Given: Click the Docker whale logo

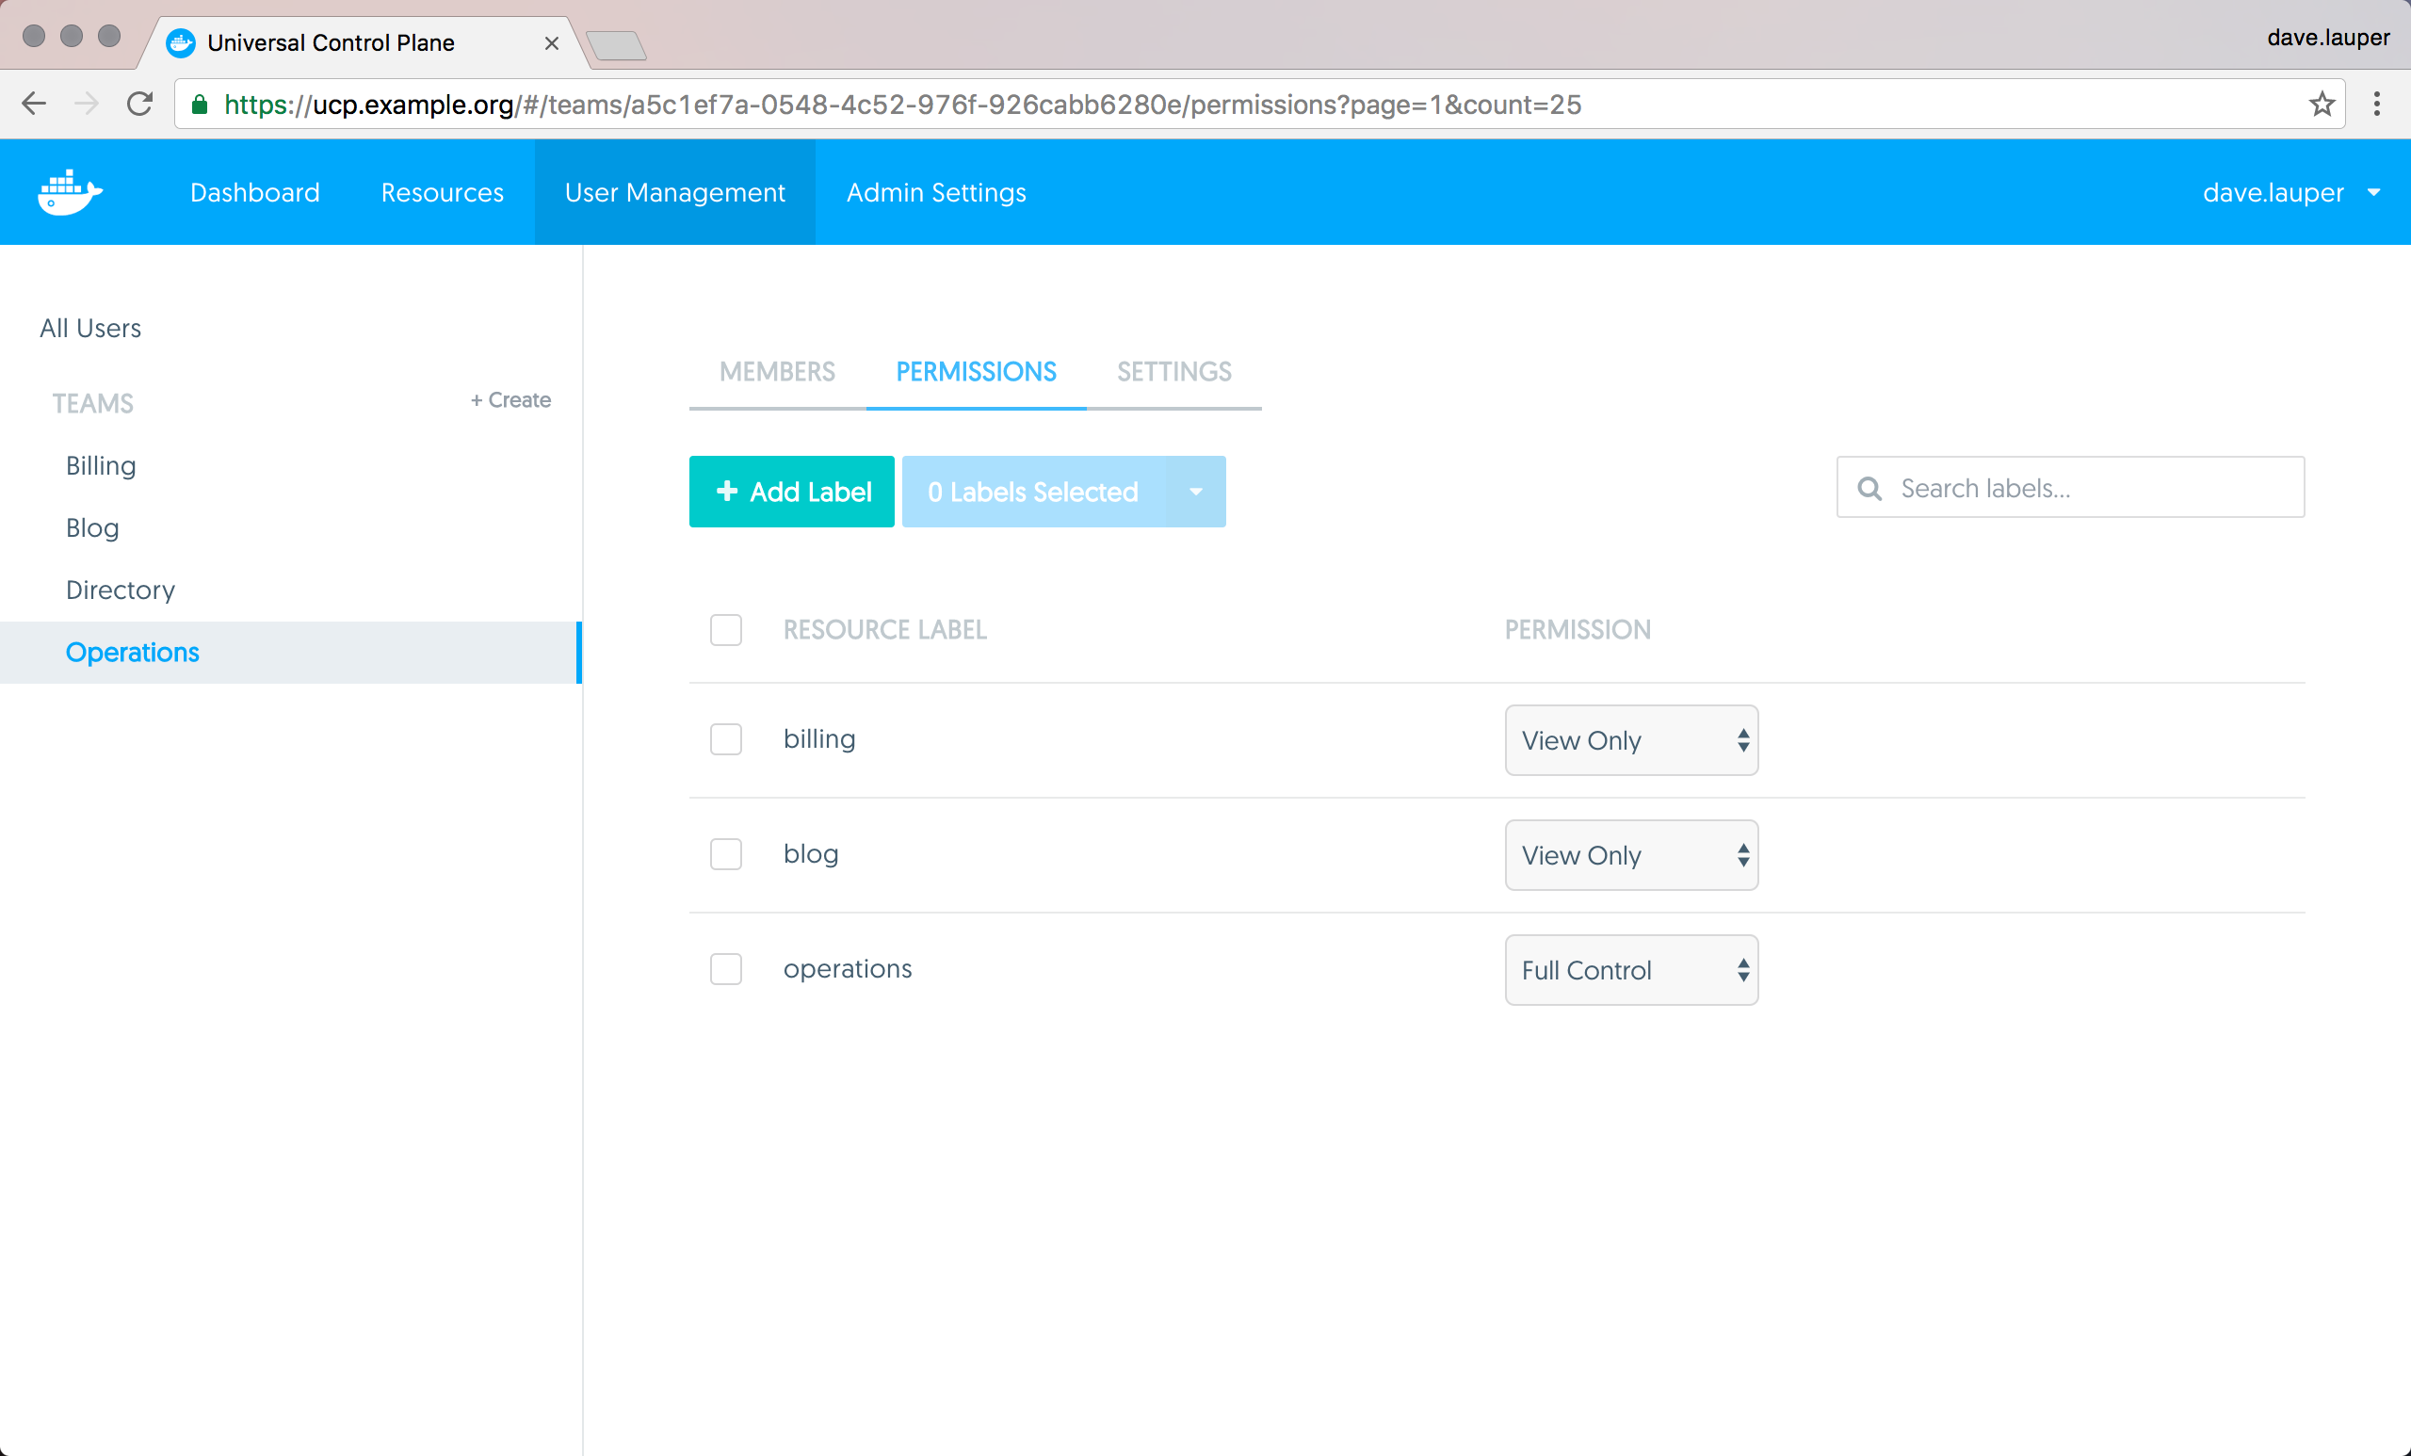Looking at the screenshot, I should [x=70, y=192].
